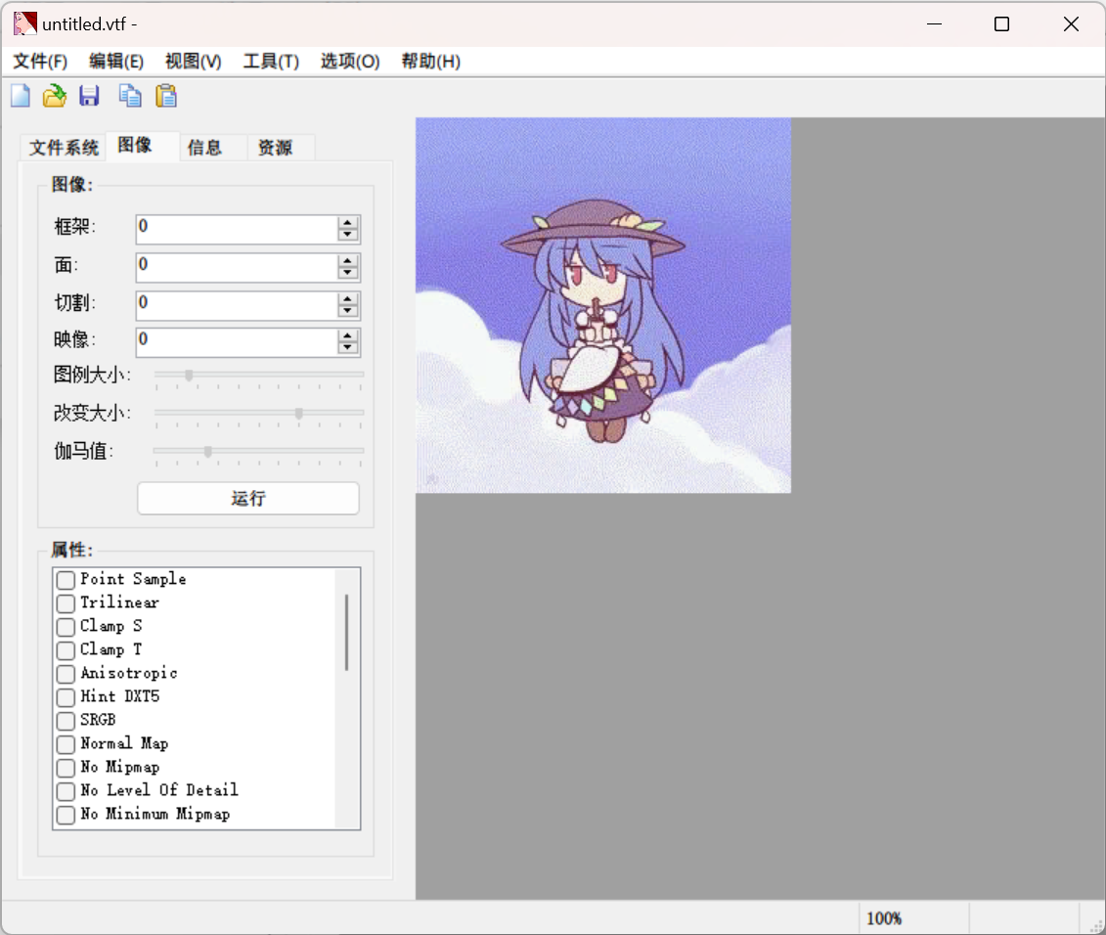Increase the 框架 value with up arrow
1106x935 pixels.
[348, 223]
